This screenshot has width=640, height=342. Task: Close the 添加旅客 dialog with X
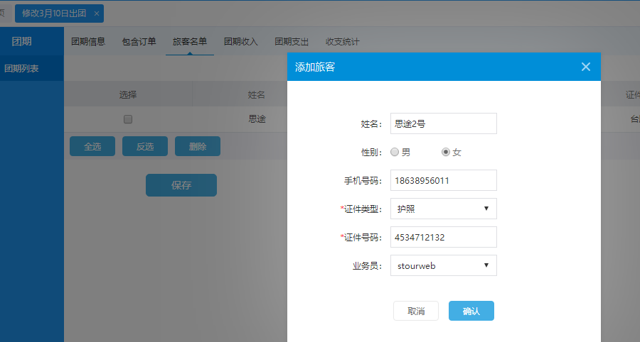585,67
